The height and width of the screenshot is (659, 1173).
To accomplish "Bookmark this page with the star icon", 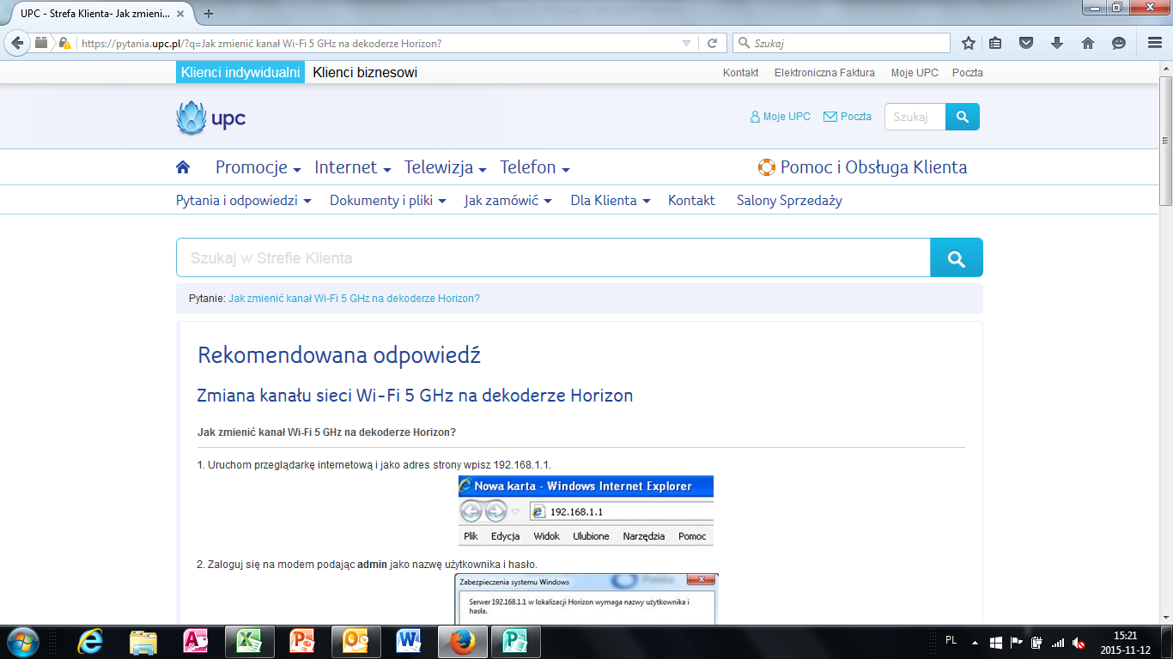I will coord(969,43).
